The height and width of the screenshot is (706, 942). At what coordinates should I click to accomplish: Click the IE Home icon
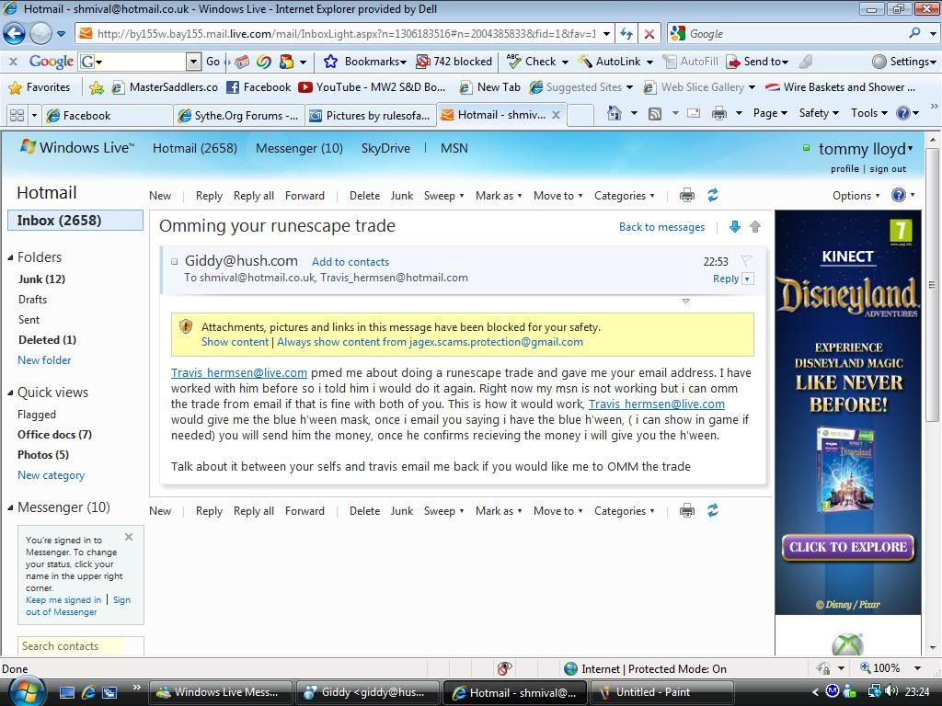point(614,113)
